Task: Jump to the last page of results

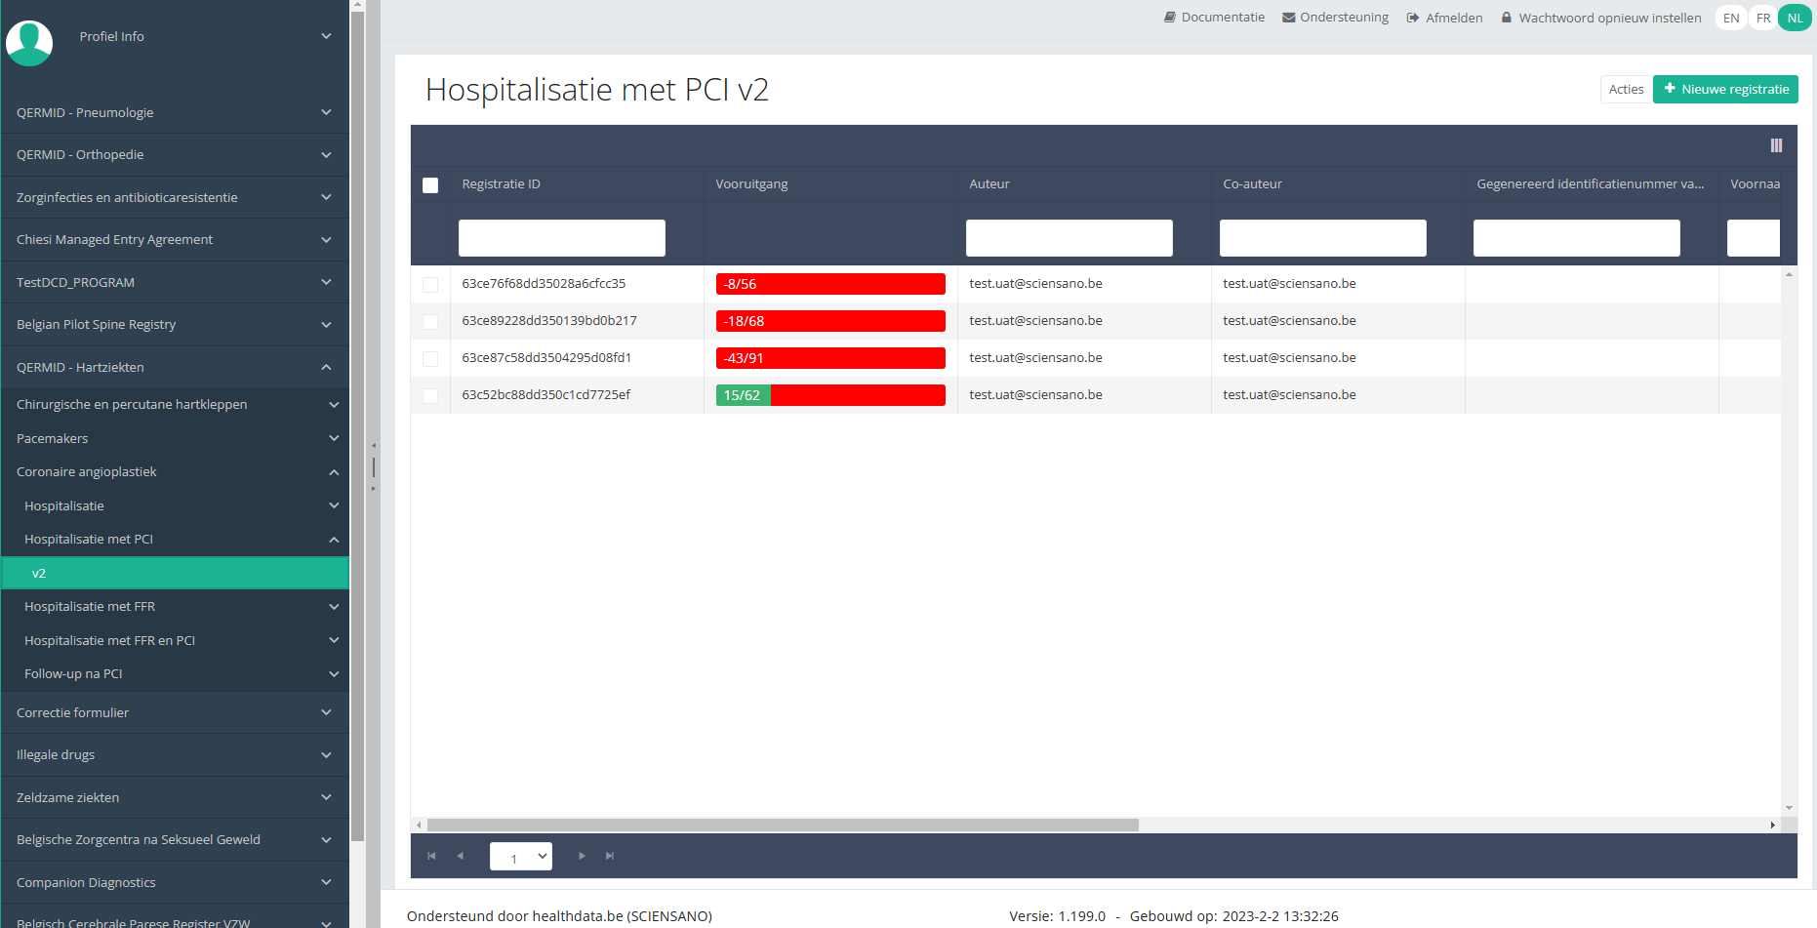Action: tap(610, 856)
